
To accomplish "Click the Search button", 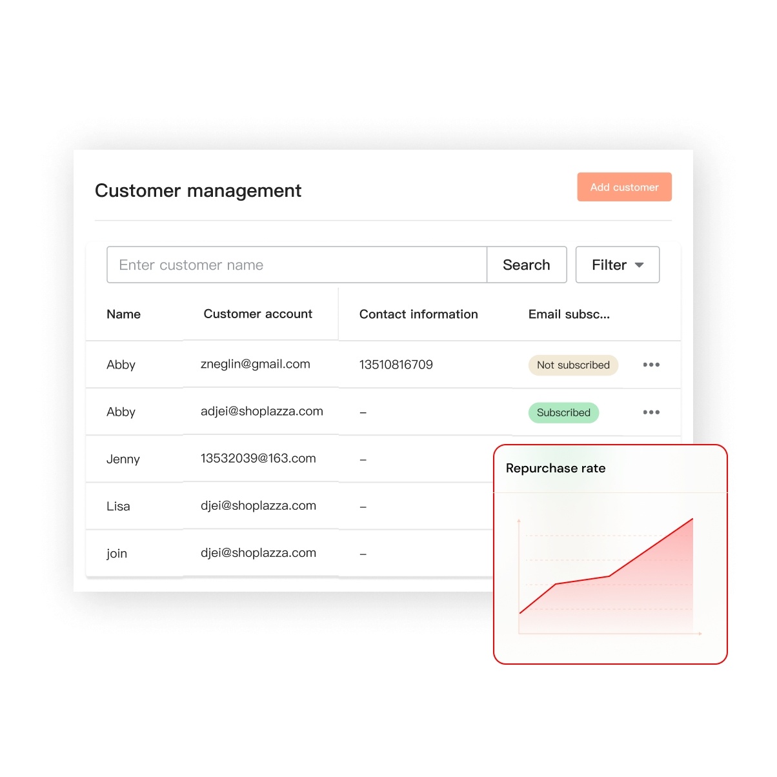I will (x=527, y=265).
